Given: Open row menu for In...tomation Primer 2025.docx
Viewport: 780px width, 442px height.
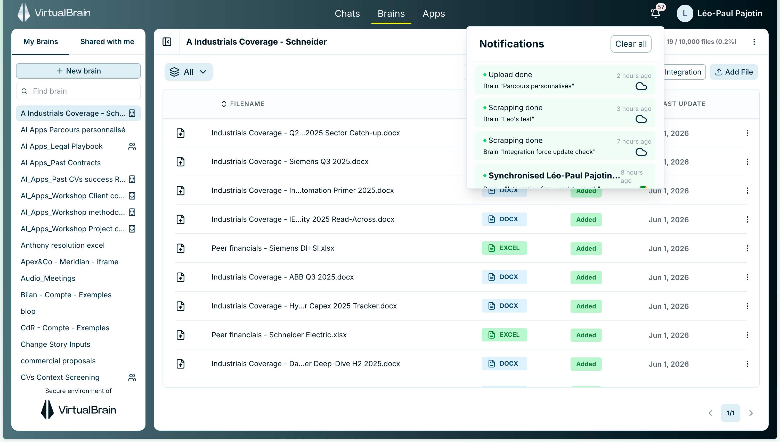Looking at the screenshot, I should (x=748, y=191).
